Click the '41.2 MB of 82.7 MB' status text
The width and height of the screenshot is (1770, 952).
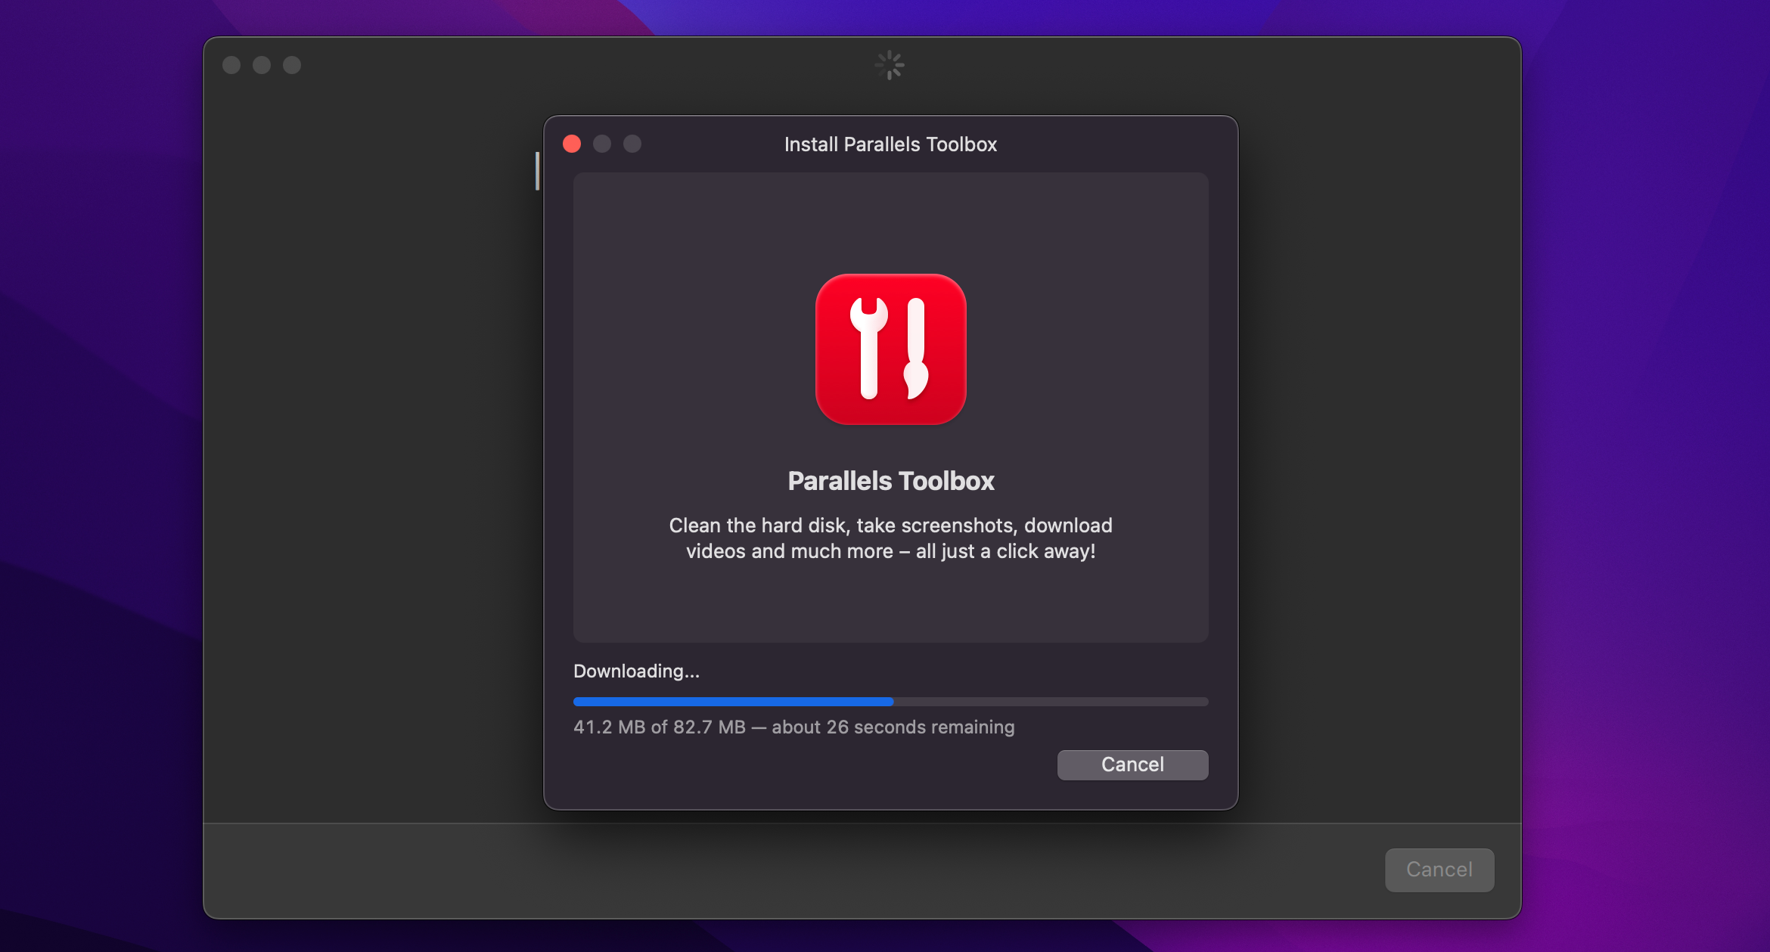coord(793,727)
